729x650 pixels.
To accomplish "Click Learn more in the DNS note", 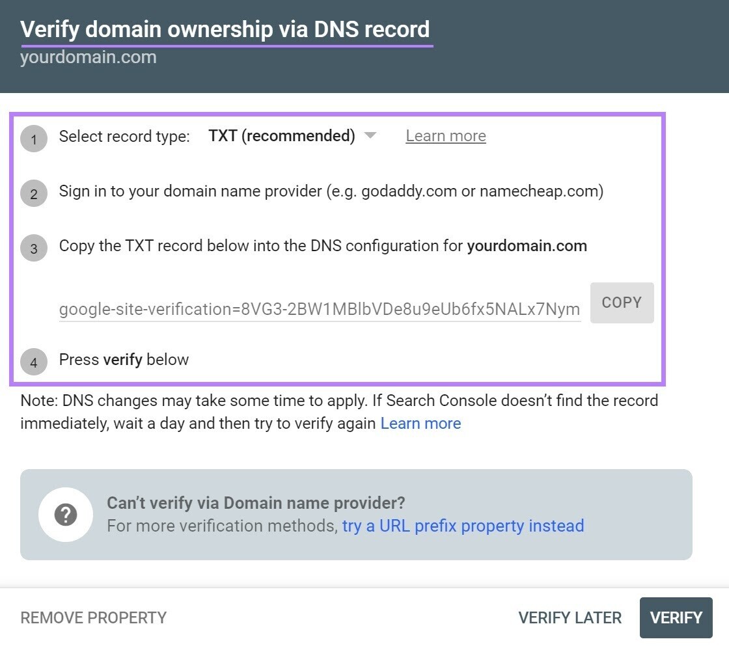I will coord(420,423).
